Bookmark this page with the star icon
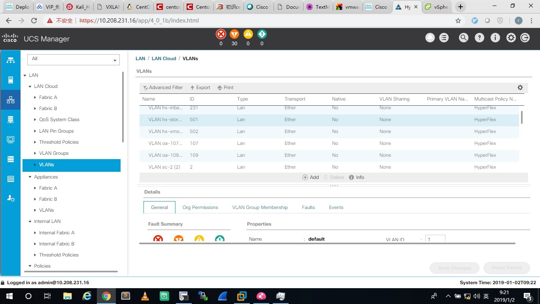Screen dimensions: 540x304 [458, 21]
